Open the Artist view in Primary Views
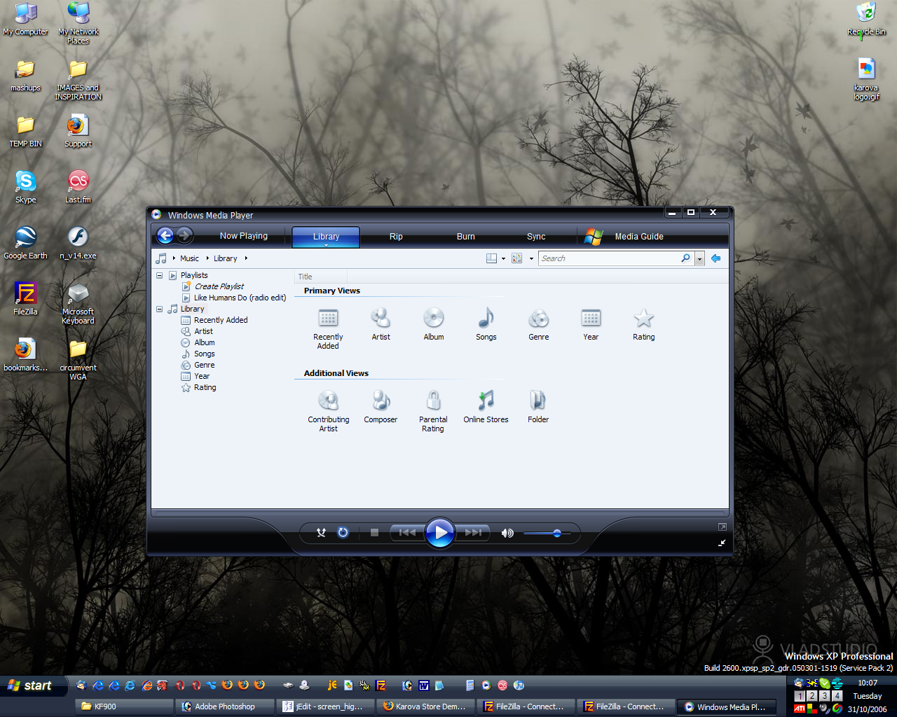 (x=381, y=324)
